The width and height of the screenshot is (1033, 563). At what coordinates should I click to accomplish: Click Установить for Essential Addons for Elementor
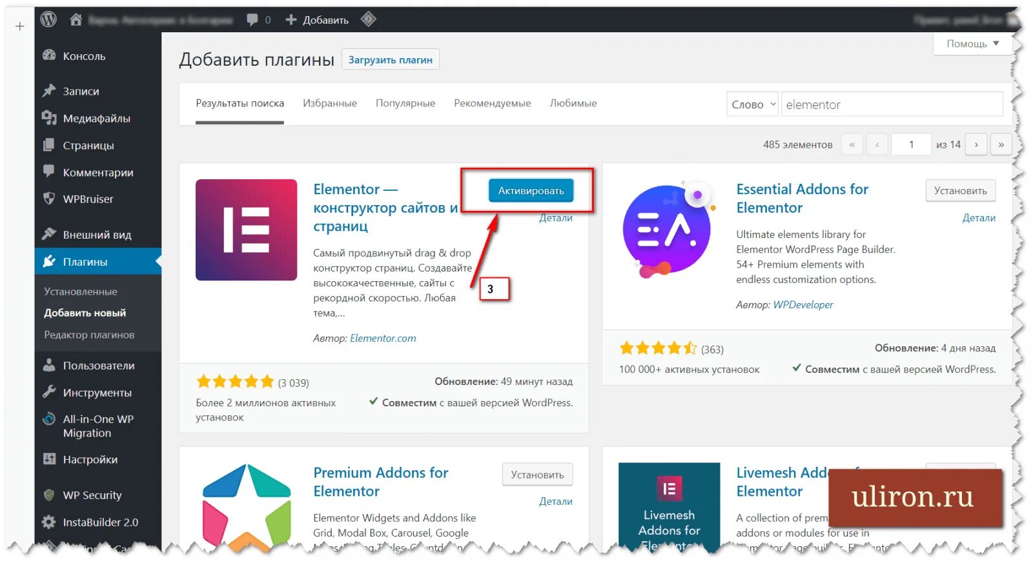(x=961, y=190)
